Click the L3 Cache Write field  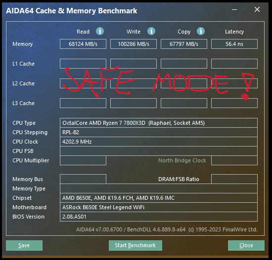point(134,103)
